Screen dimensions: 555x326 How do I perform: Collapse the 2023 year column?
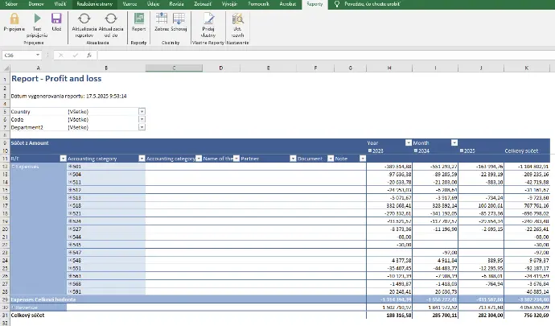point(370,151)
